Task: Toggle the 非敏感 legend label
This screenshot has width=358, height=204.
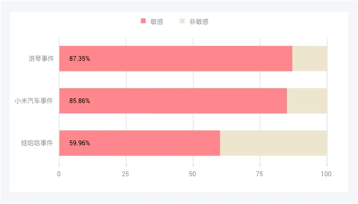Action: coord(199,22)
